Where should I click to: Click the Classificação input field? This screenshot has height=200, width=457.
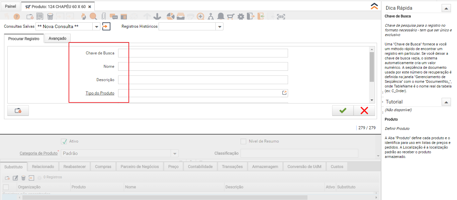299,153
